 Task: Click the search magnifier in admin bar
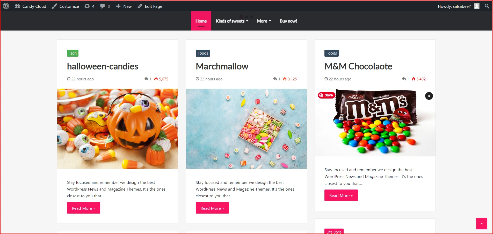click(487, 6)
